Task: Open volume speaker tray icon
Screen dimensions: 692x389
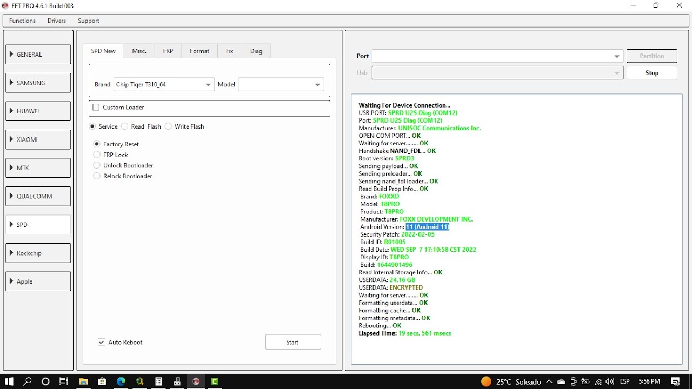Action: point(610,381)
